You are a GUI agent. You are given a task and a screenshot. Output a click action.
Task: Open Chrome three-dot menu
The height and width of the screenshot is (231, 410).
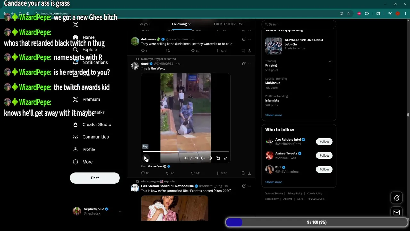405,13
